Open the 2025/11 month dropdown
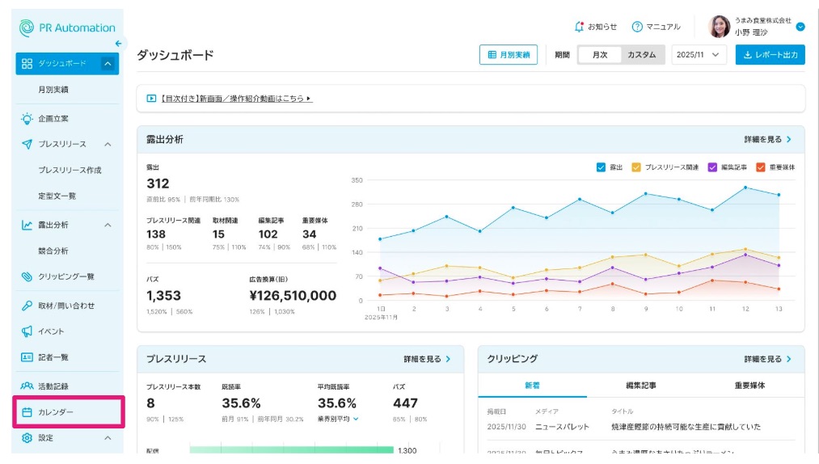 pos(697,55)
